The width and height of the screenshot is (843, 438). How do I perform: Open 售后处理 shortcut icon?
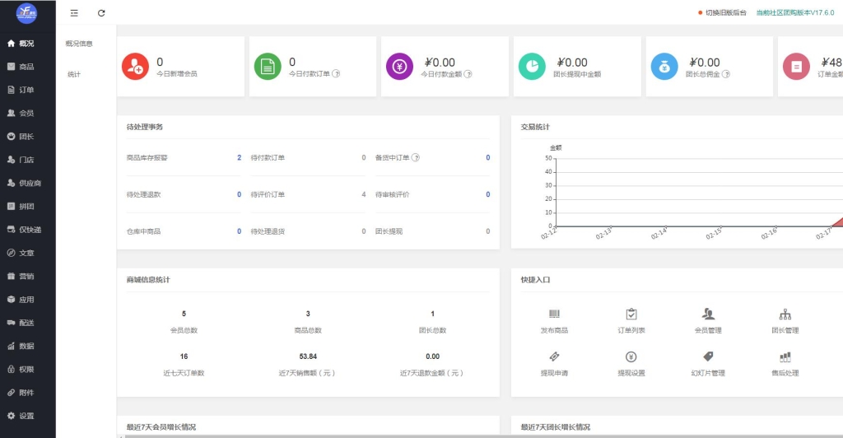[x=785, y=356]
